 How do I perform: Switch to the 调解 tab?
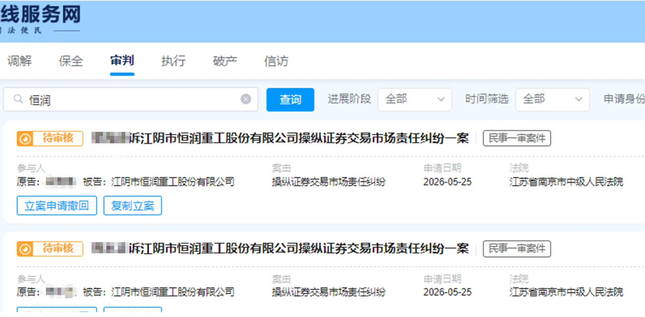[x=20, y=61]
